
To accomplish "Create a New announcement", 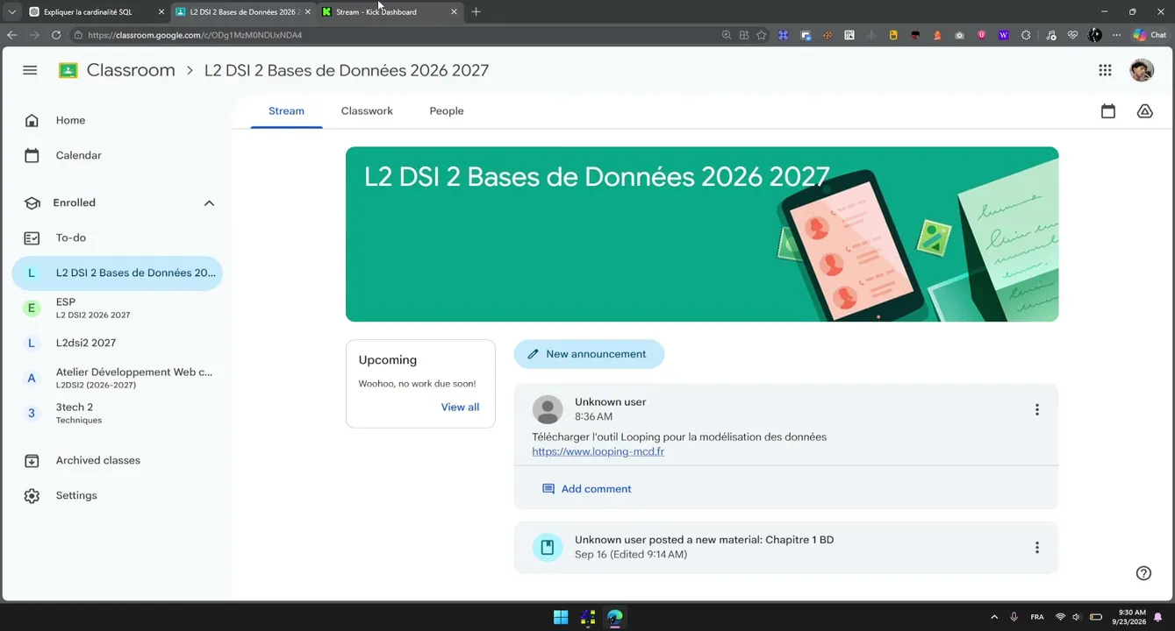I will (x=589, y=354).
